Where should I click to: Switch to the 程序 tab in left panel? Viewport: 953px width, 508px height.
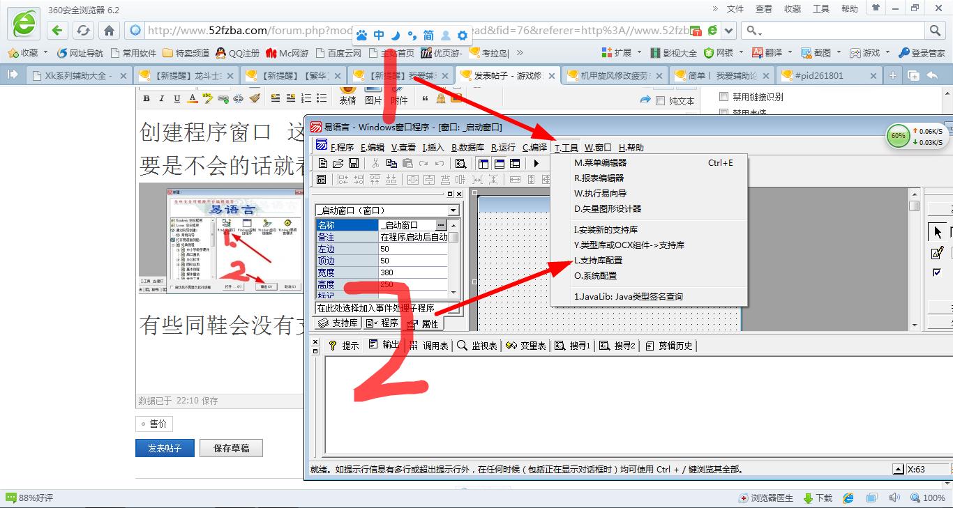click(x=382, y=323)
